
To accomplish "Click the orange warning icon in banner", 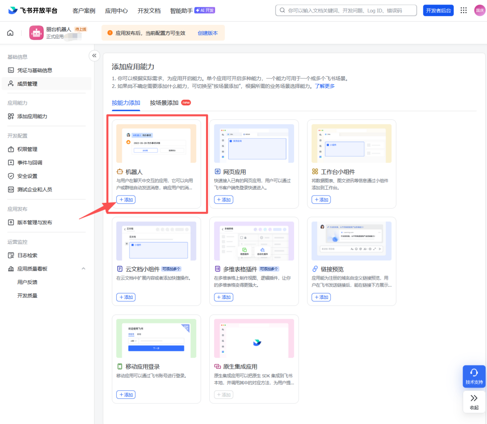I will click(110, 33).
